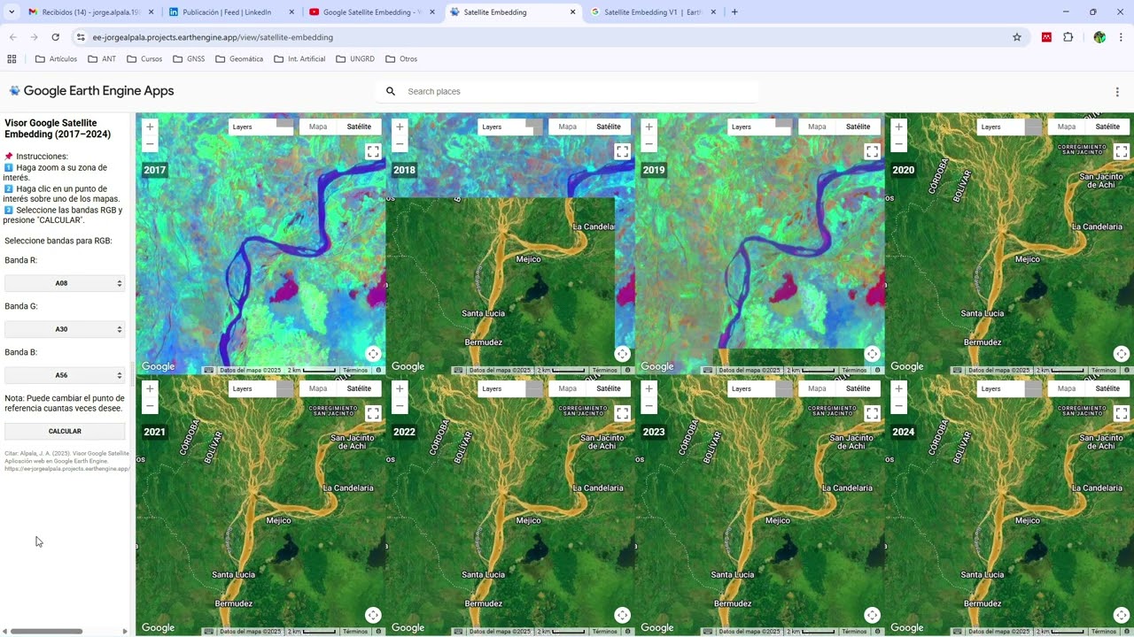
Task: Switch the 2022 map to Satélite view
Action: (609, 388)
